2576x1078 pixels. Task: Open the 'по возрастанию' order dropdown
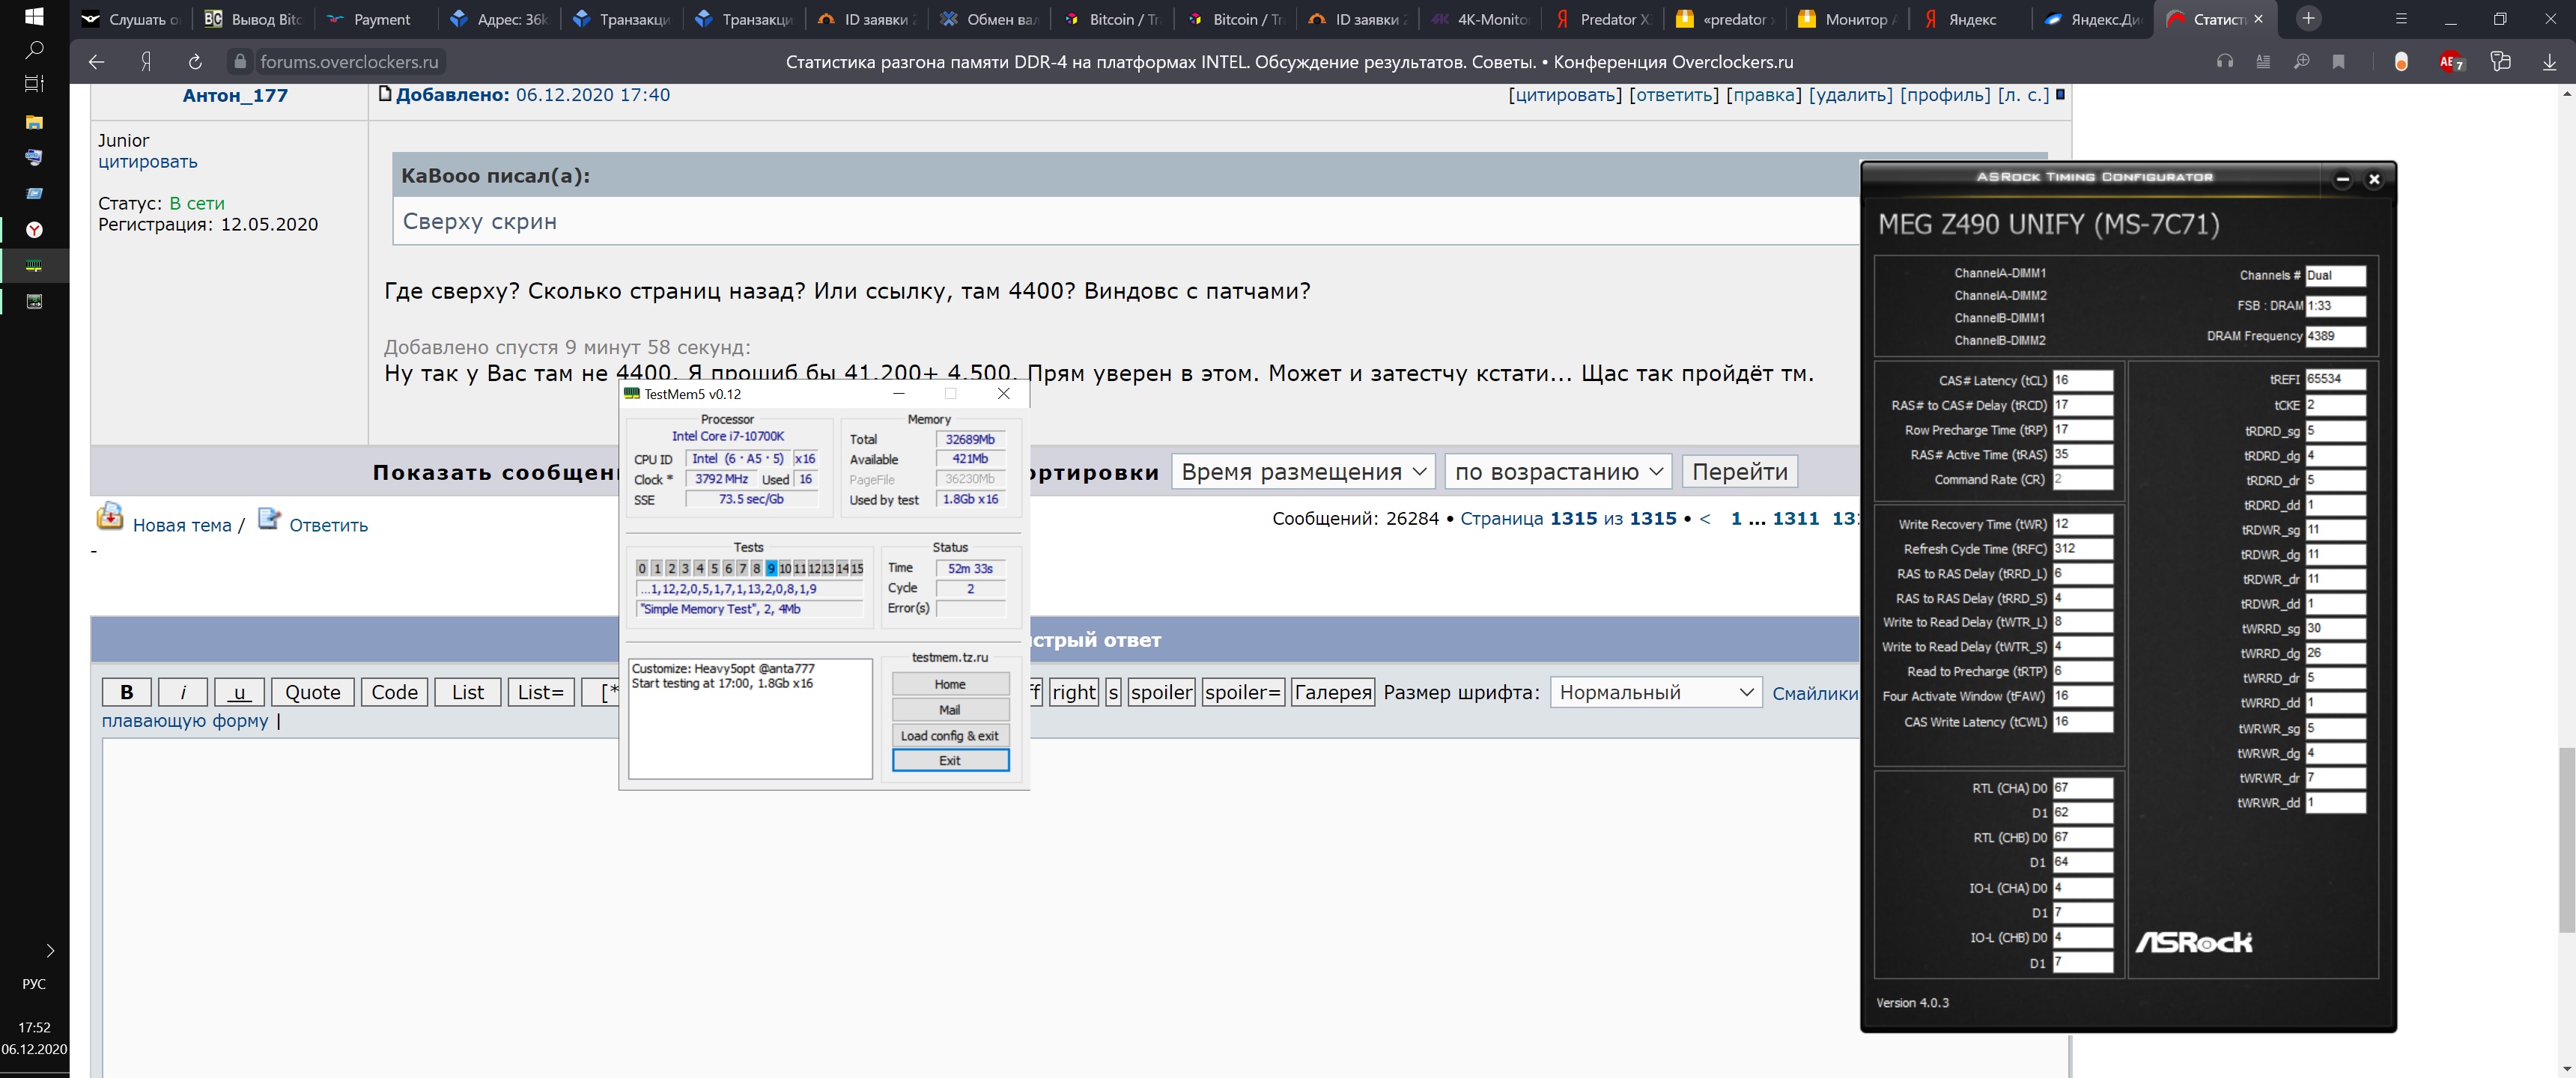pyautogui.click(x=1558, y=472)
